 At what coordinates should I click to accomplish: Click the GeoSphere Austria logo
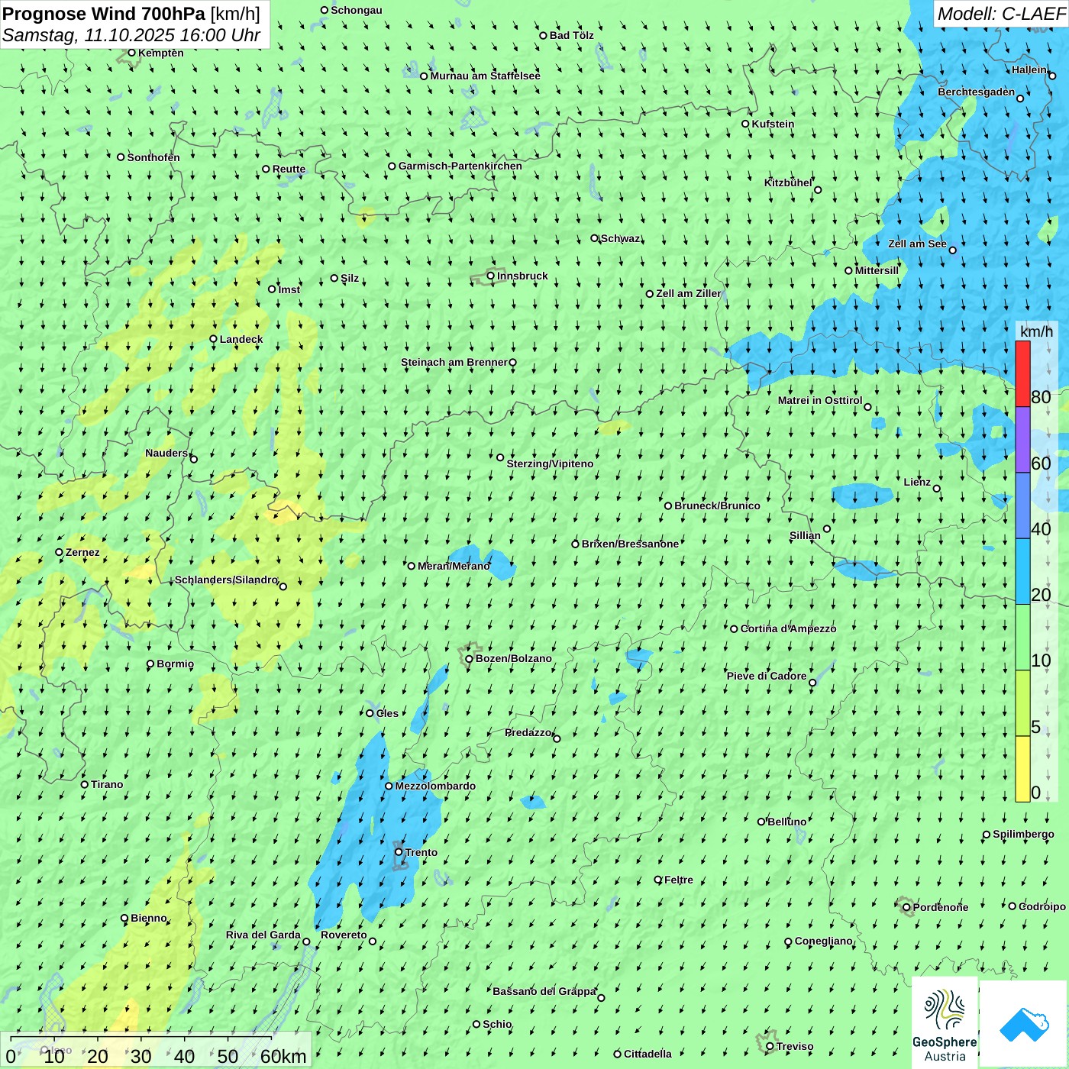pyautogui.click(x=945, y=1023)
